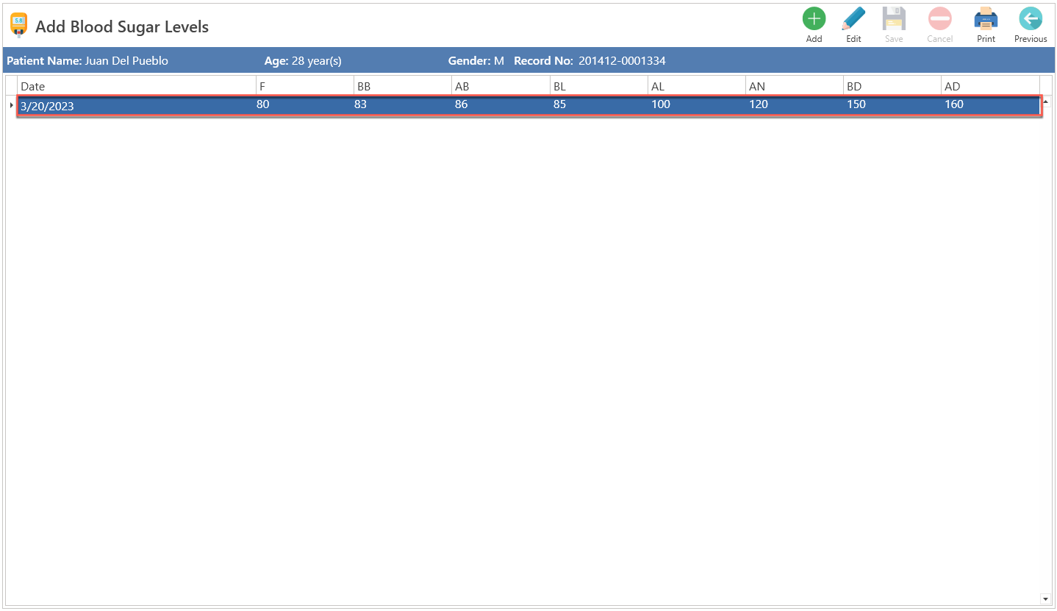This screenshot has width=1057, height=611.
Task: Select the Date column header
Action: coord(137,86)
